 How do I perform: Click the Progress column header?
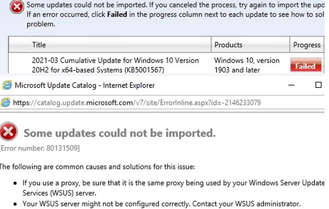[306, 45]
